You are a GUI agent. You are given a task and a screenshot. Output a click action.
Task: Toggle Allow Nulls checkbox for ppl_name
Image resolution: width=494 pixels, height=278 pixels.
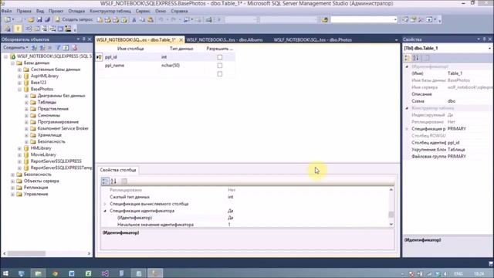pyautogui.click(x=219, y=66)
